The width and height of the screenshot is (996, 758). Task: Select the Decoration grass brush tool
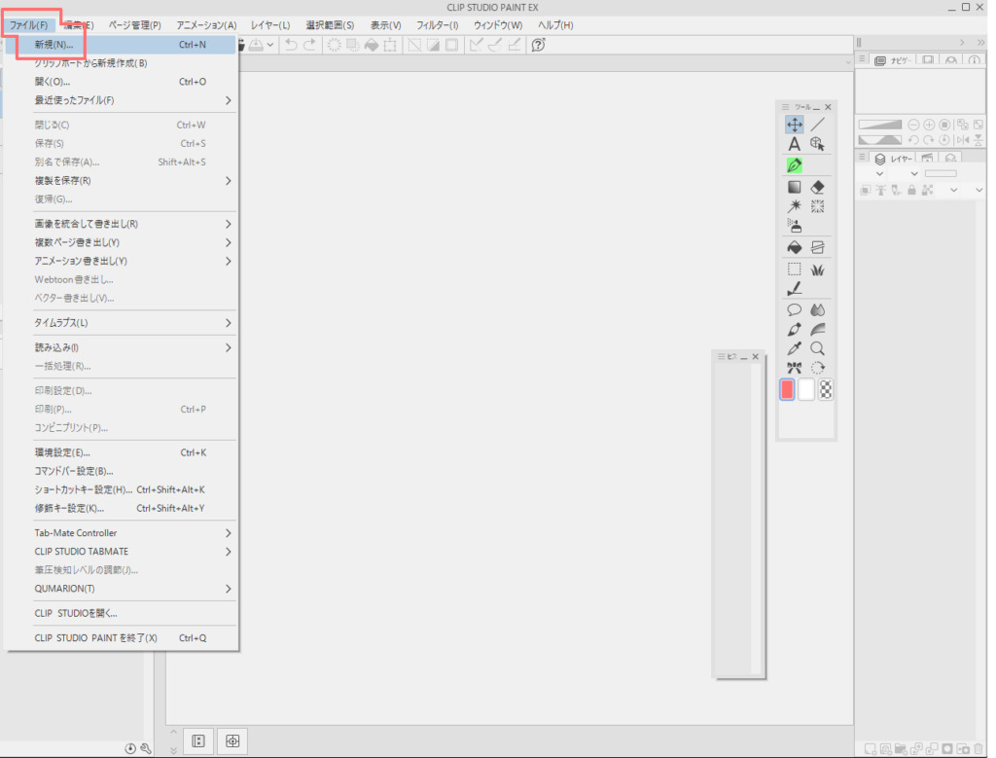(x=817, y=270)
